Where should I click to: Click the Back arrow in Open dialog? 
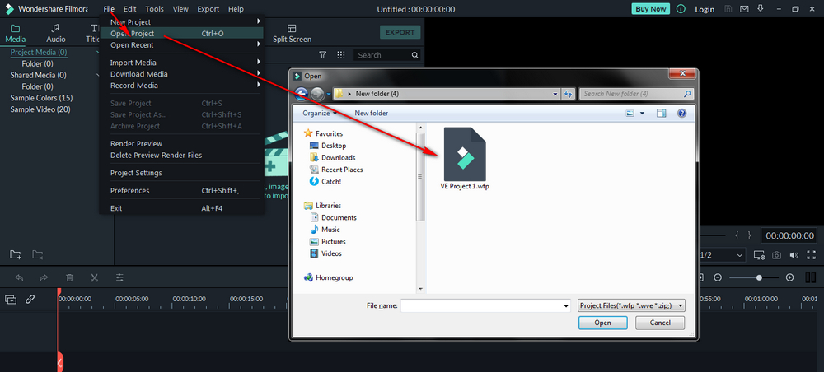point(301,94)
